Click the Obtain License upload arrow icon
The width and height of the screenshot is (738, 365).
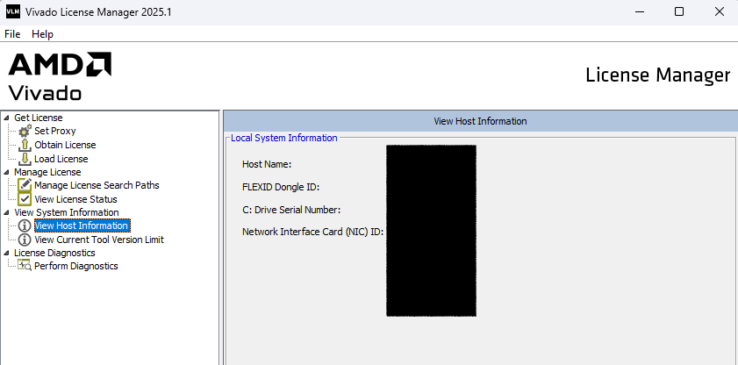25,145
